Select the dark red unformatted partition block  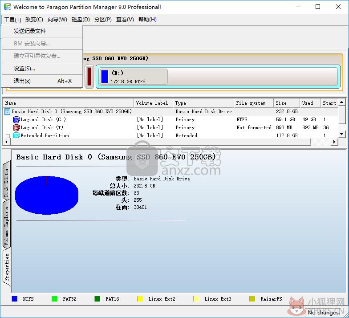(89, 77)
